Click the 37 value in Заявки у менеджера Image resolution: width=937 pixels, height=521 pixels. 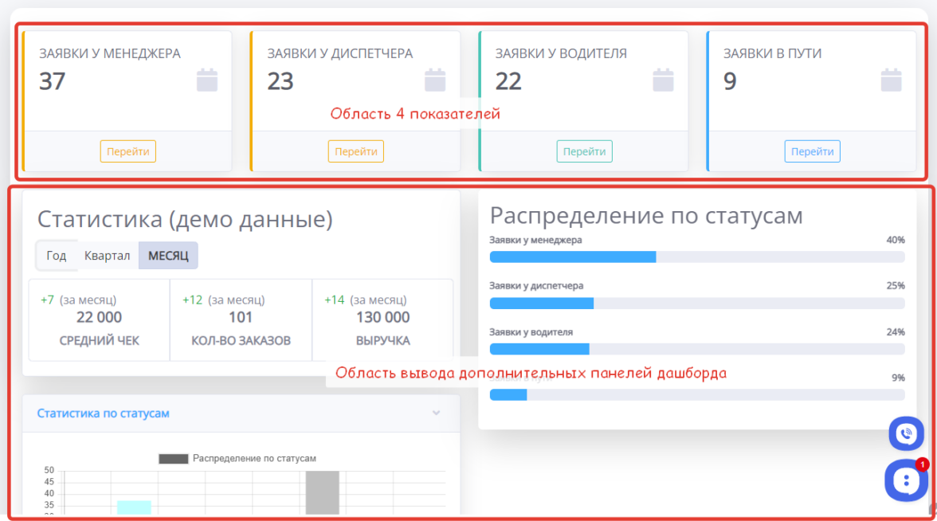[53, 81]
